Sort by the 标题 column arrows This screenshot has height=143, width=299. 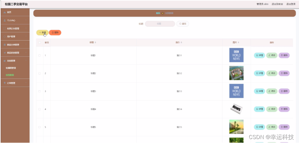pos(95,43)
